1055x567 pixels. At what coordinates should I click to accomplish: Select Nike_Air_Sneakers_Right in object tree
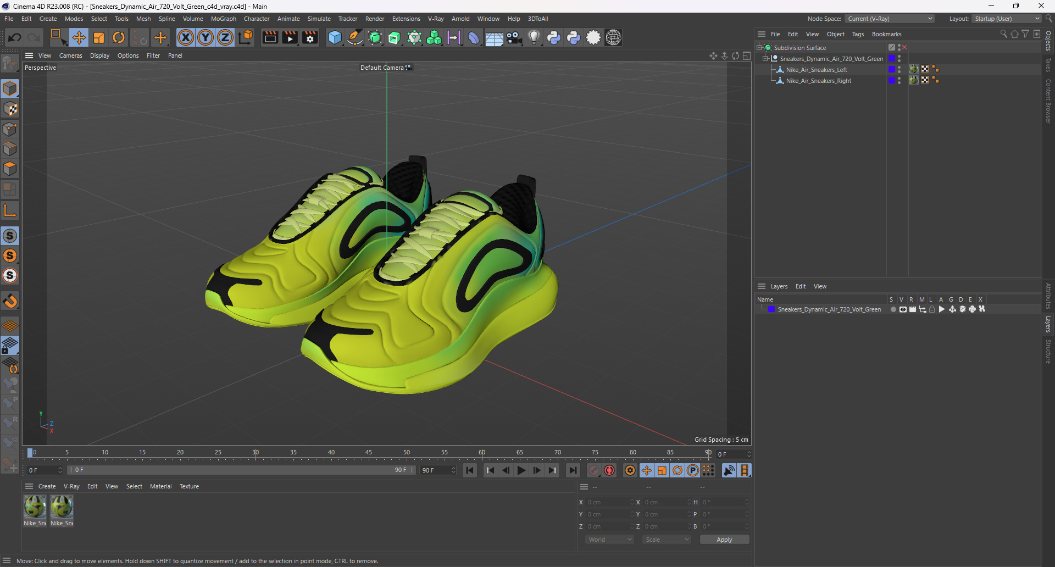[x=818, y=81]
